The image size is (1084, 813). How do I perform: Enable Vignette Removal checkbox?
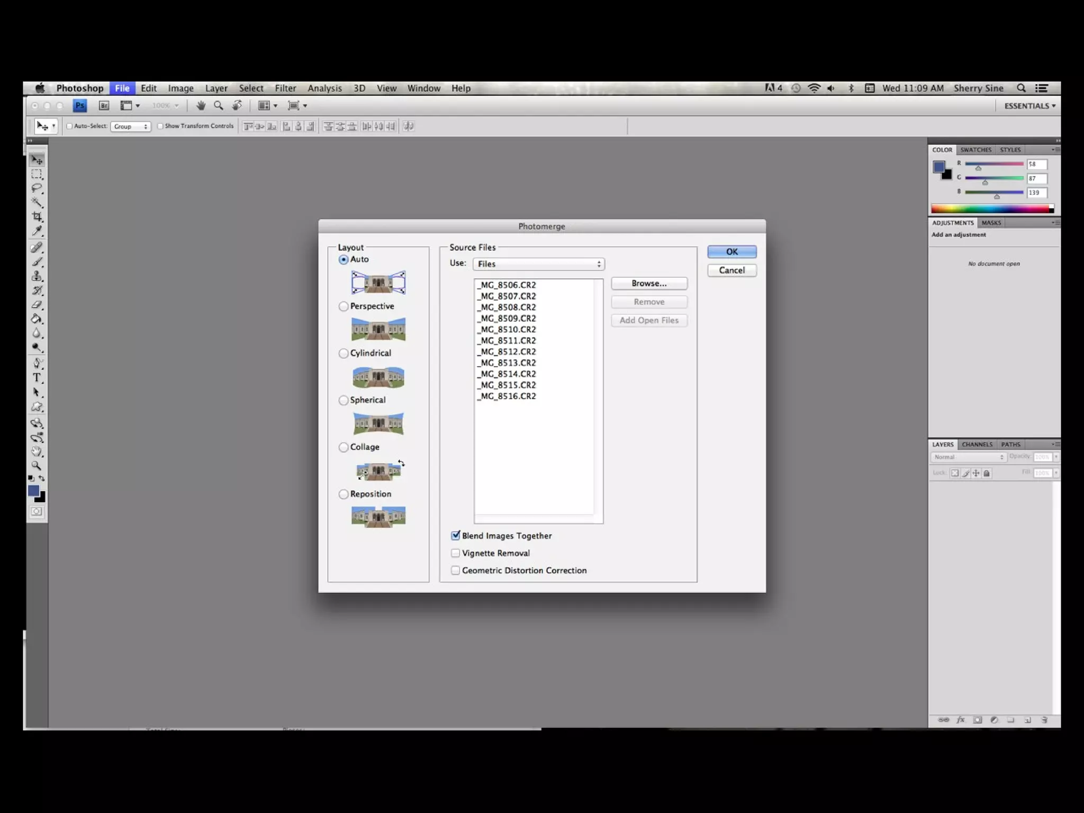point(455,553)
